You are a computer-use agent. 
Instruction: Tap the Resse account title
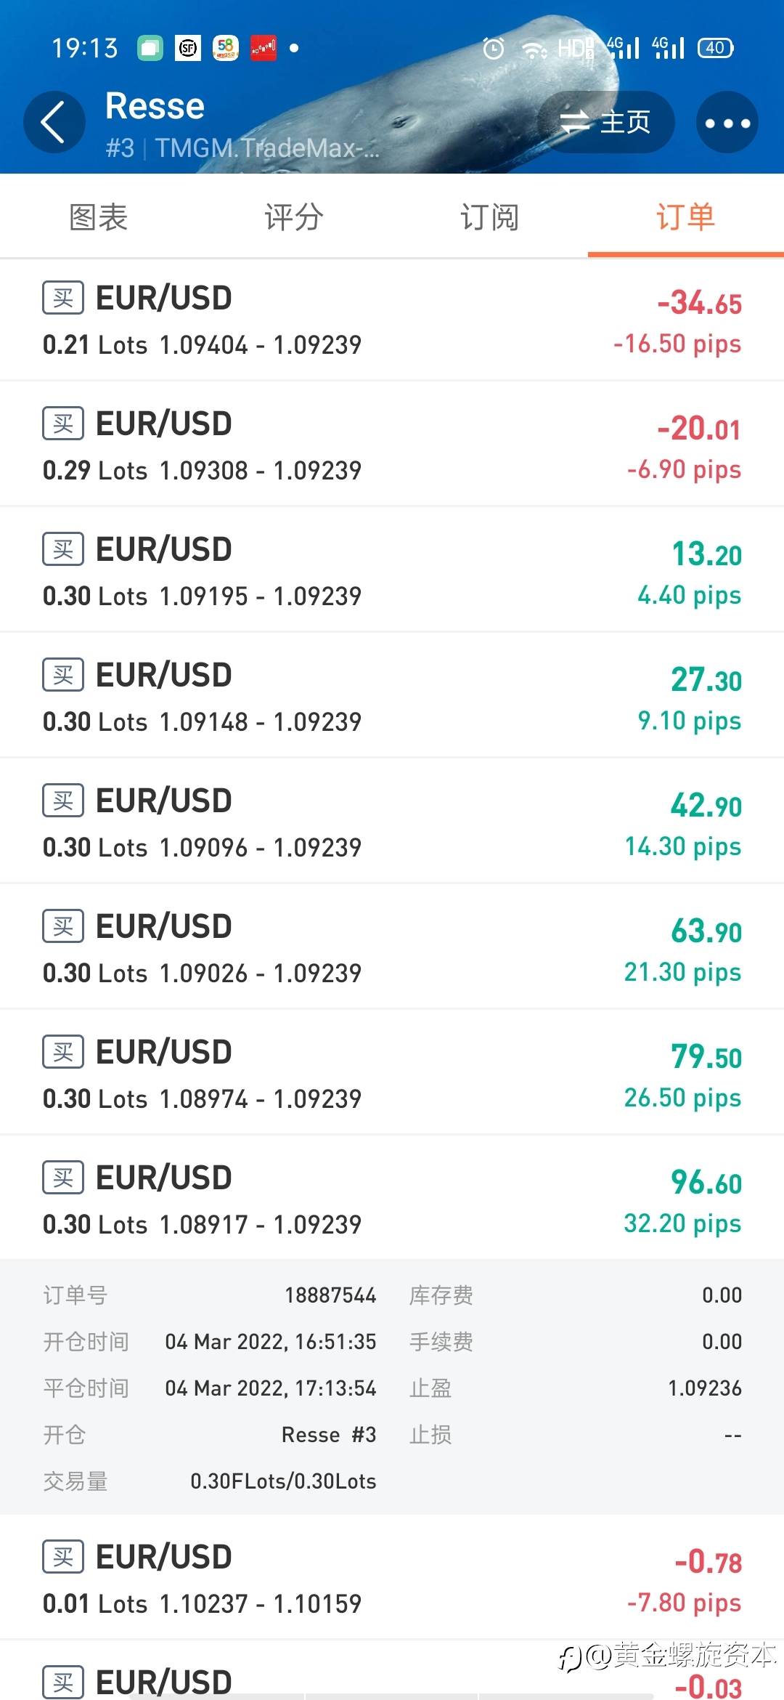pyautogui.click(x=155, y=106)
